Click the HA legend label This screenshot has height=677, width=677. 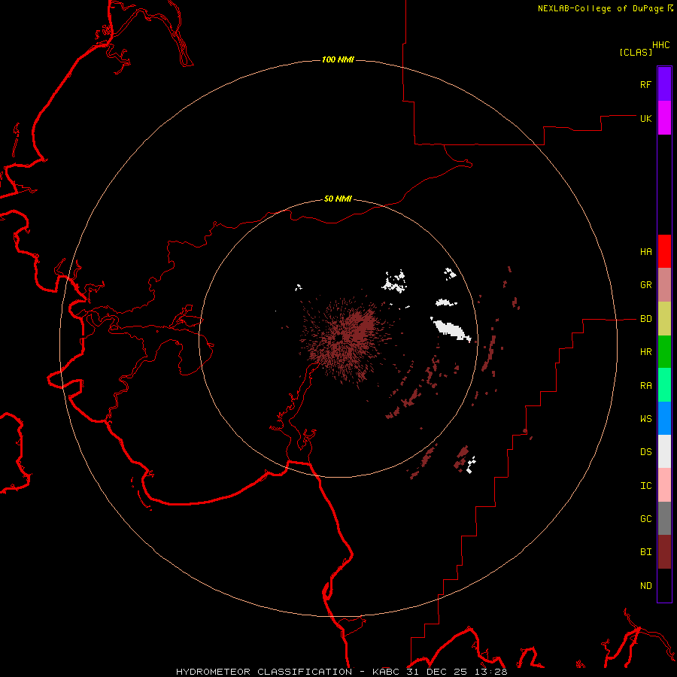pyautogui.click(x=645, y=252)
